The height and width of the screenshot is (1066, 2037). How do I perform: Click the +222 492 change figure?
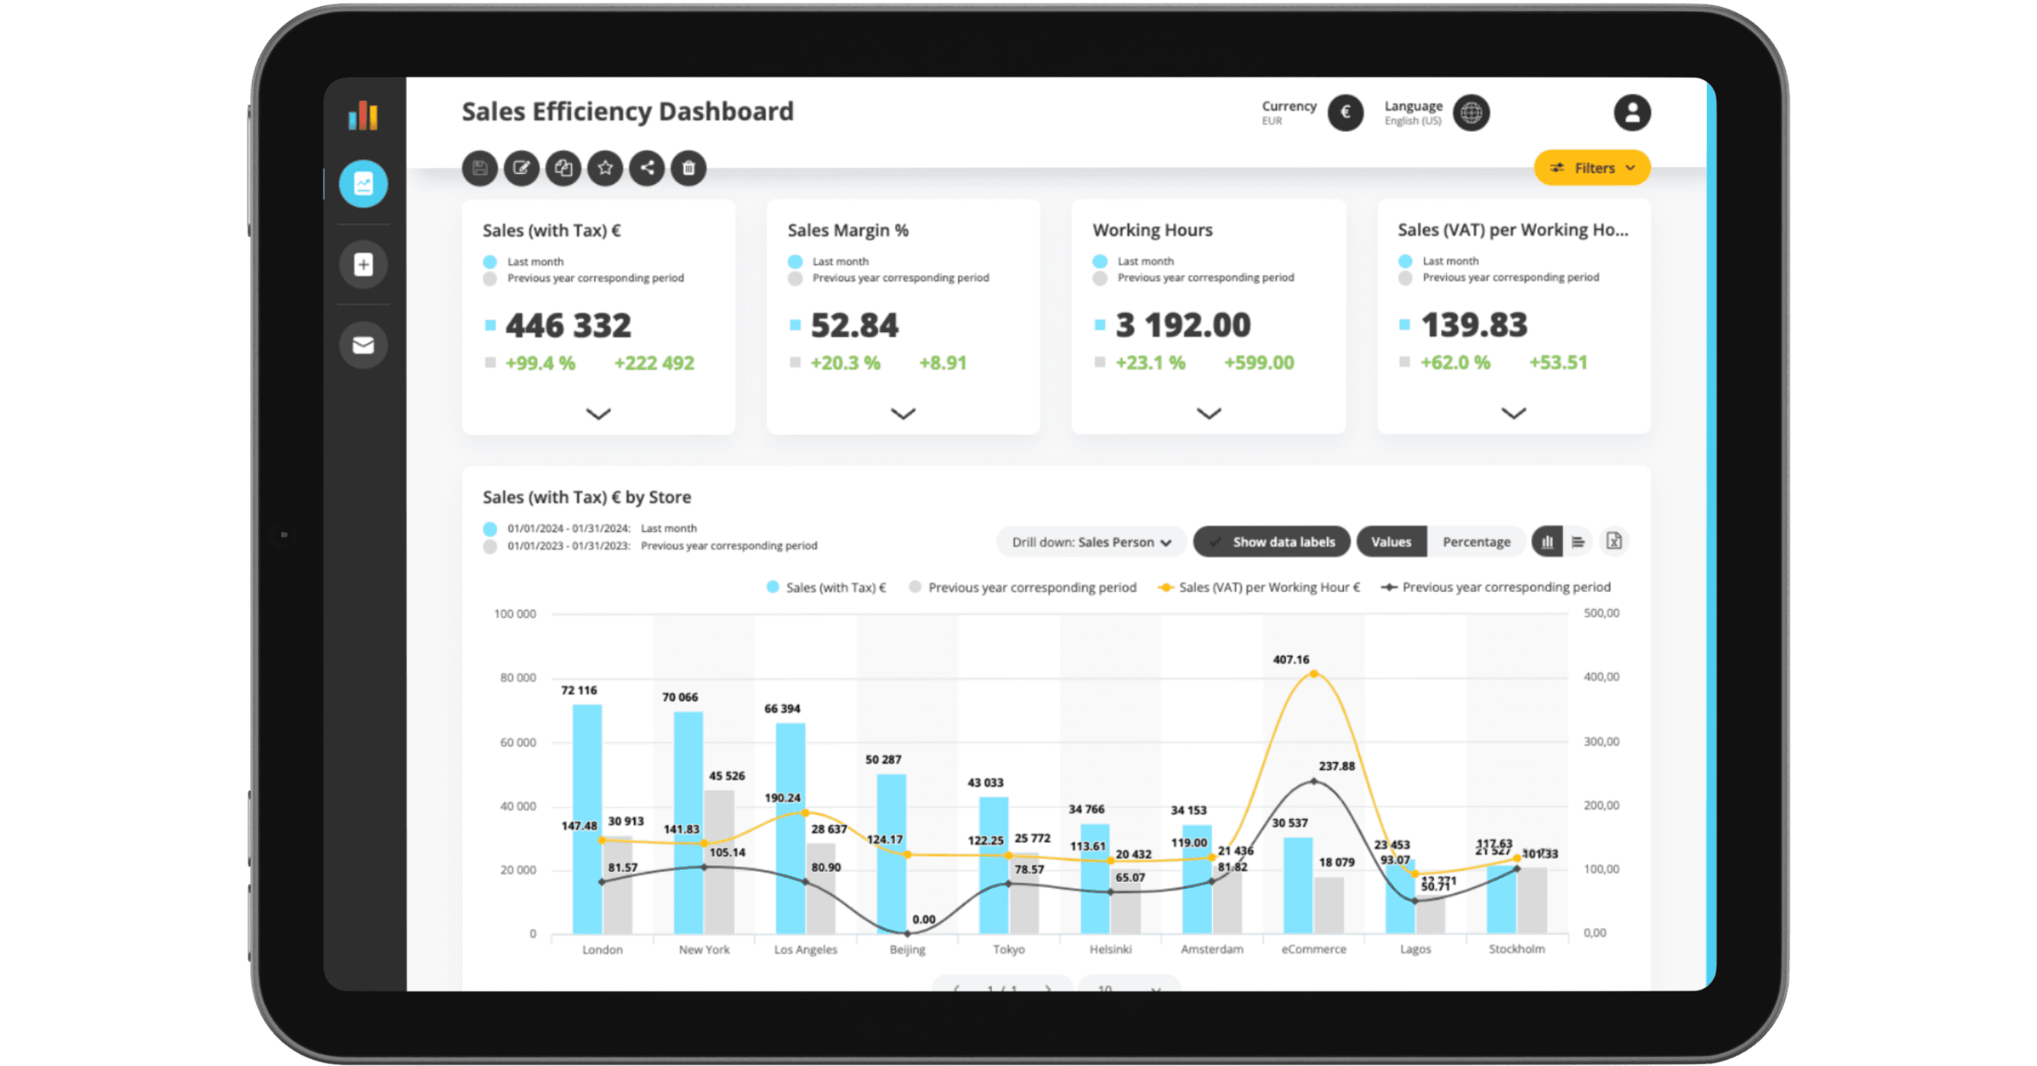point(654,363)
